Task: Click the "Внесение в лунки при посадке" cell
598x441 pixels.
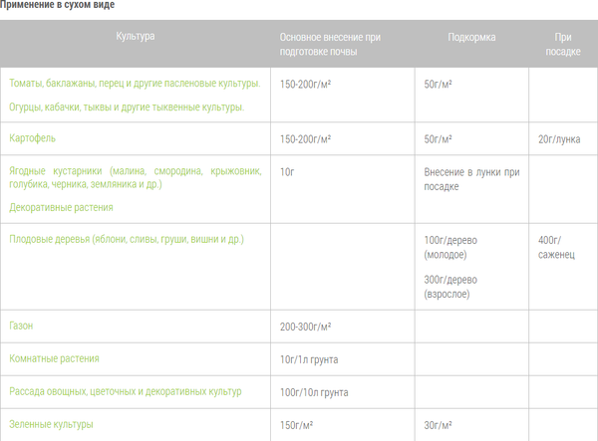Action: pos(471,178)
